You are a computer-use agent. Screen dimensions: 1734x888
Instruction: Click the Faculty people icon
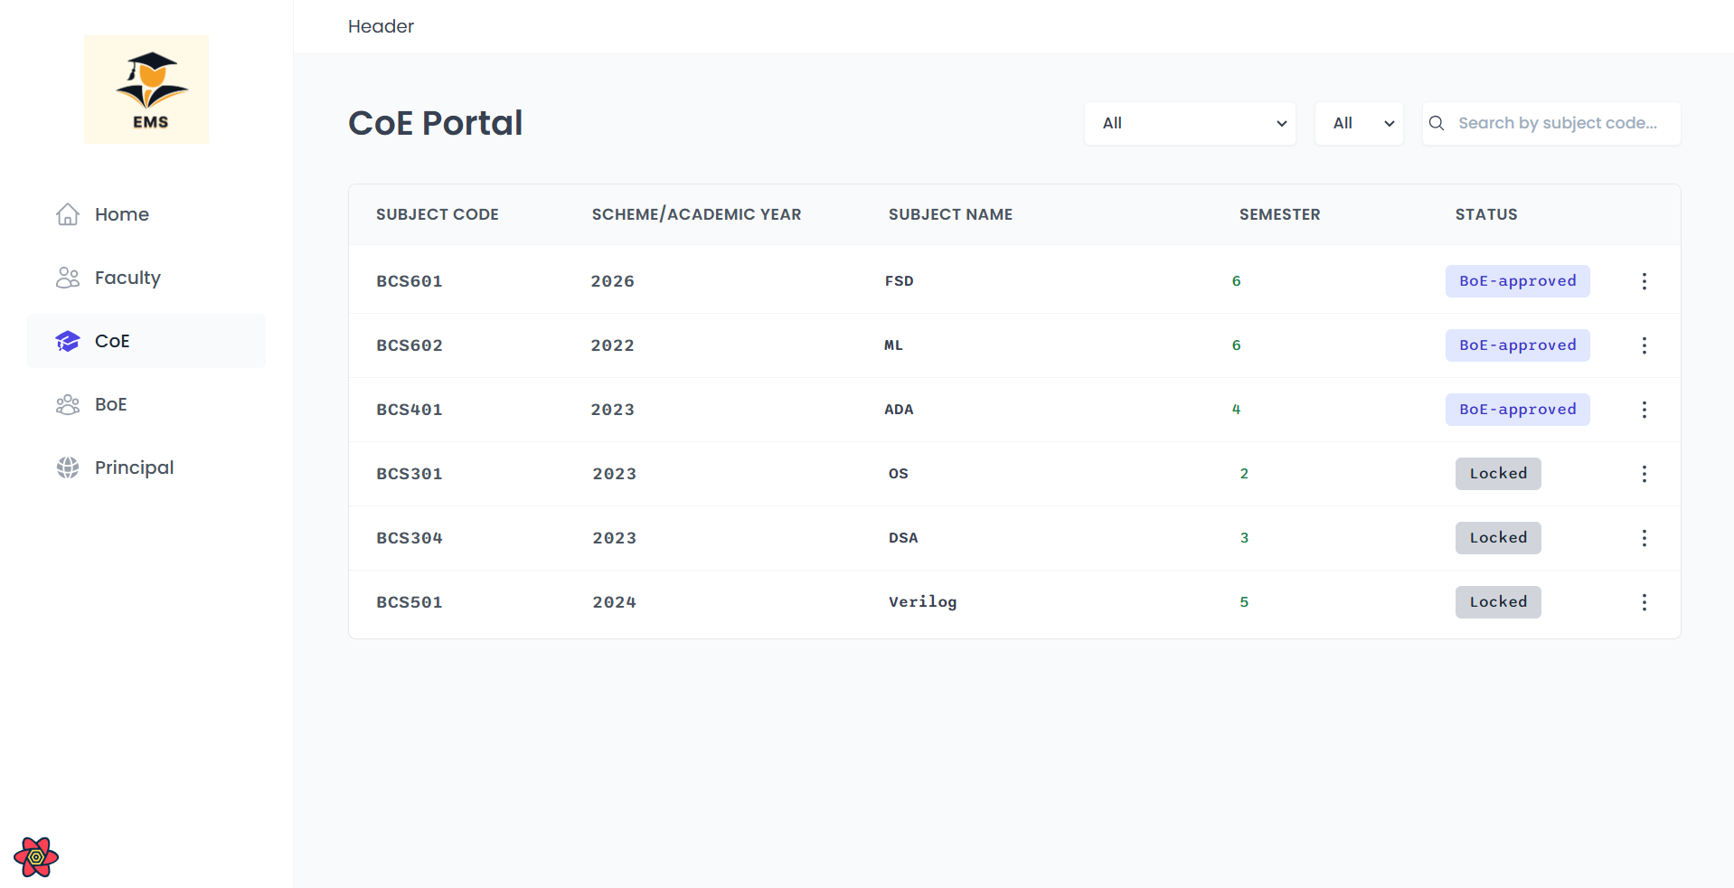point(67,278)
